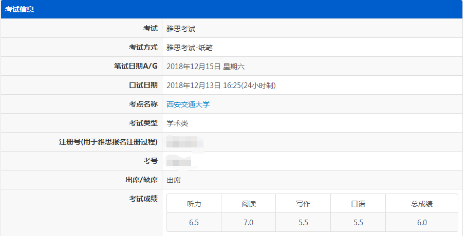
Task: Select the oral test time 2018年12月13日 16:25
Action: coord(203,85)
